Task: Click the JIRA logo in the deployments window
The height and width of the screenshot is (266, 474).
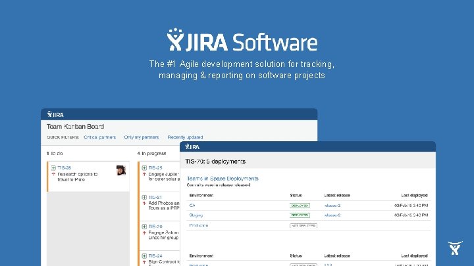Action: (192, 147)
